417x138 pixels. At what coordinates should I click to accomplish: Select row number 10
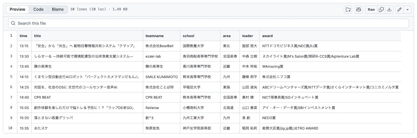point(11,128)
